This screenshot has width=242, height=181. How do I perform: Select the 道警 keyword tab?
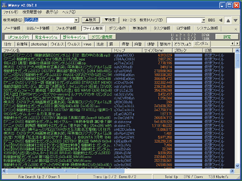click(x=151, y=44)
